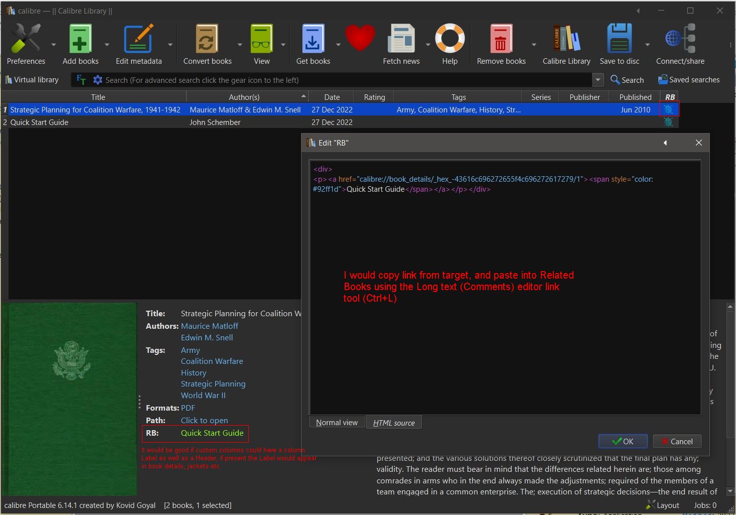Click the Path 'Click to open' link
This screenshot has height=515, width=736.
pos(204,420)
